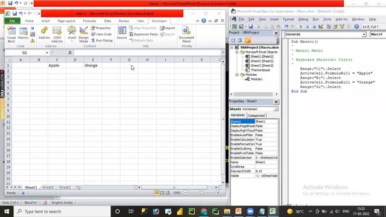Open the Excel File tab
386x217 pixels.
pos(12,21)
